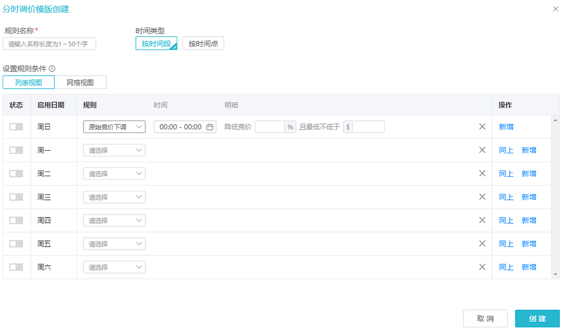
Task: Click the 且最低不低于 dollar amount field
Action: point(369,127)
